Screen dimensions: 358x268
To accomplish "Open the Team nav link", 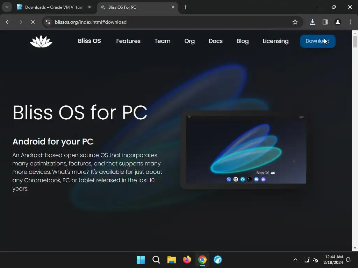I will pyautogui.click(x=162, y=41).
